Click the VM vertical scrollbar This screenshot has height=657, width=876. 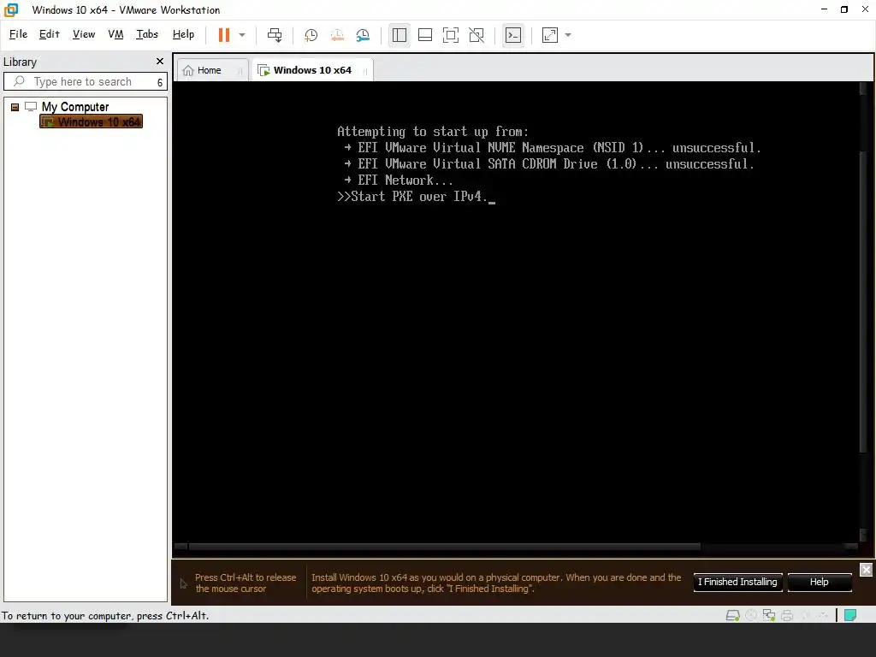(862, 302)
